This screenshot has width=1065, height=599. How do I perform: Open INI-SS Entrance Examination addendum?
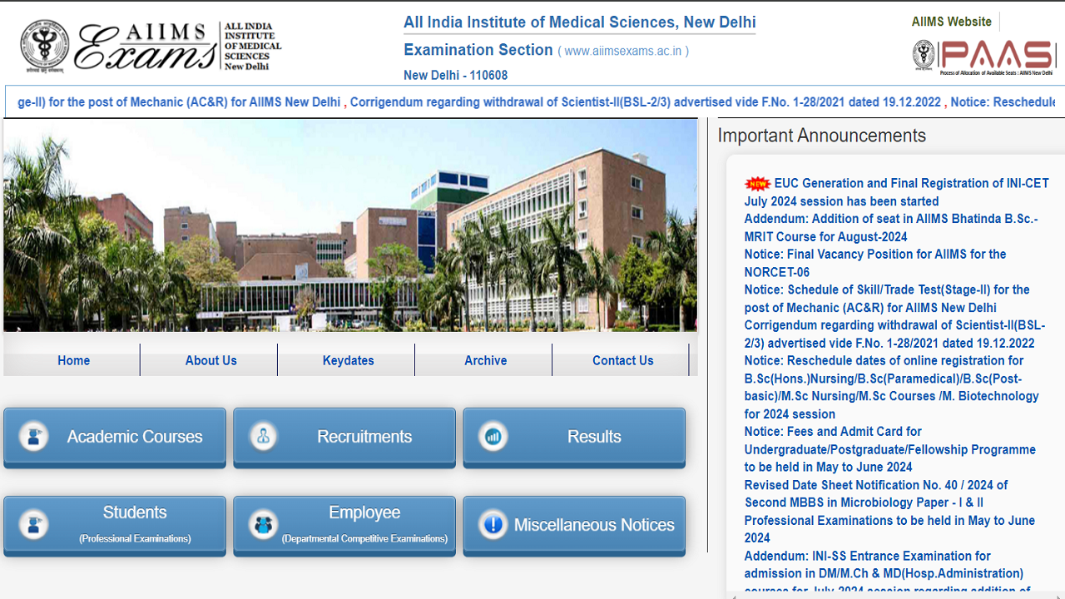(x=888, y=573)
